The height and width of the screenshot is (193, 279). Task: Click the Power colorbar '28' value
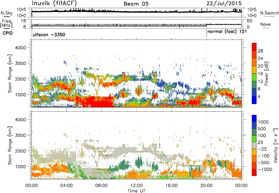260,51
